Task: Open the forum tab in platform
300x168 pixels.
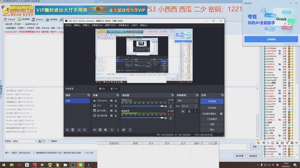Action: click(38, 19)
